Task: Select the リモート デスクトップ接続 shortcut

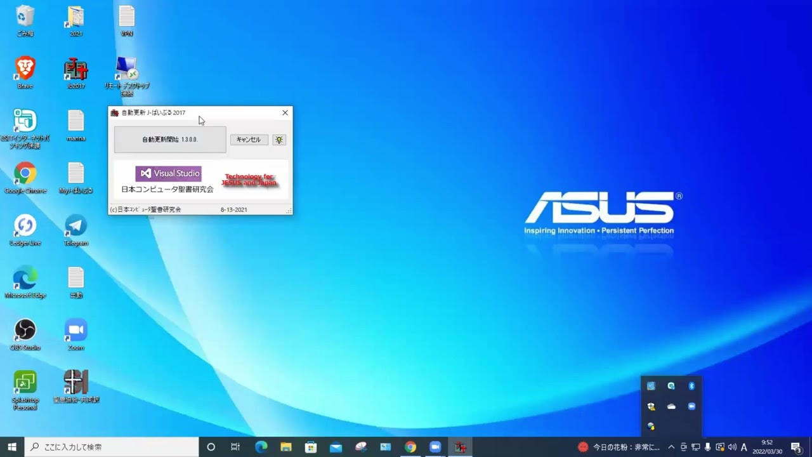Action: point(127,76)
